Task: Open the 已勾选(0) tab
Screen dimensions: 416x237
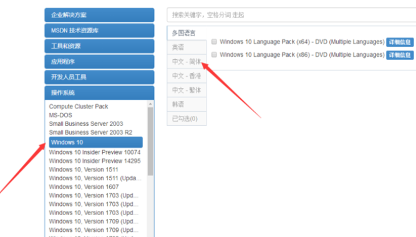Action: tap(186, 119)
